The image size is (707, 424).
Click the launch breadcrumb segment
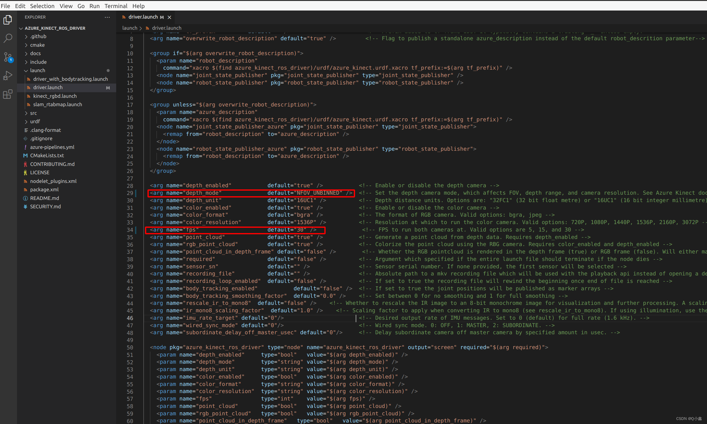[x=130, y=28]
